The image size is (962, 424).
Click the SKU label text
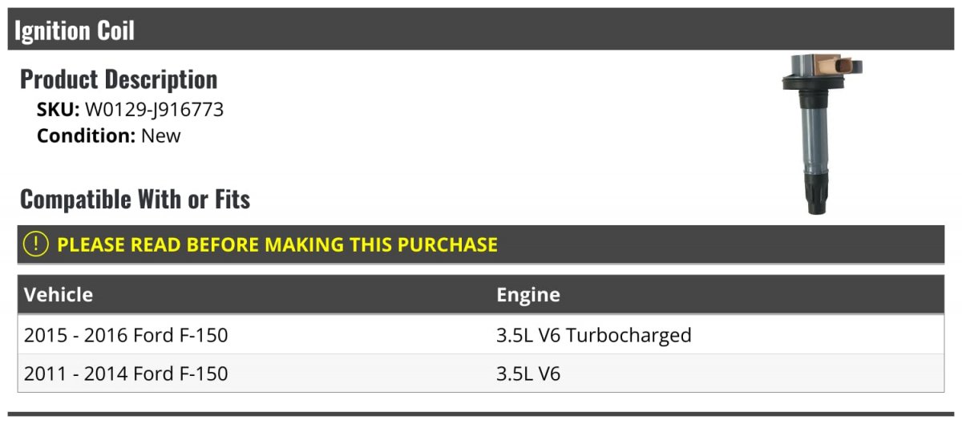click(x=59, y=110)
